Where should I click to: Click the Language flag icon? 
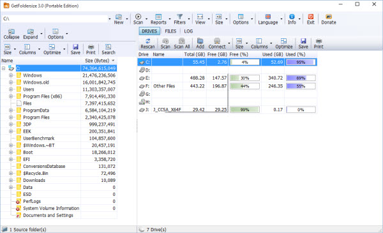tap(268, 17)
